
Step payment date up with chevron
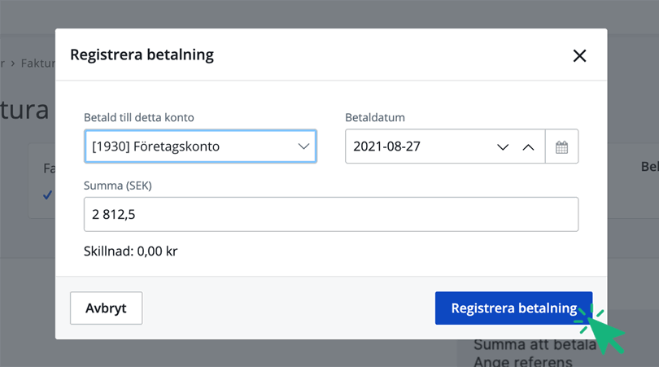point(528,147)
